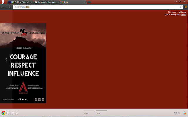Click the Chrome logo in the bottom bar

click(3, 113)
